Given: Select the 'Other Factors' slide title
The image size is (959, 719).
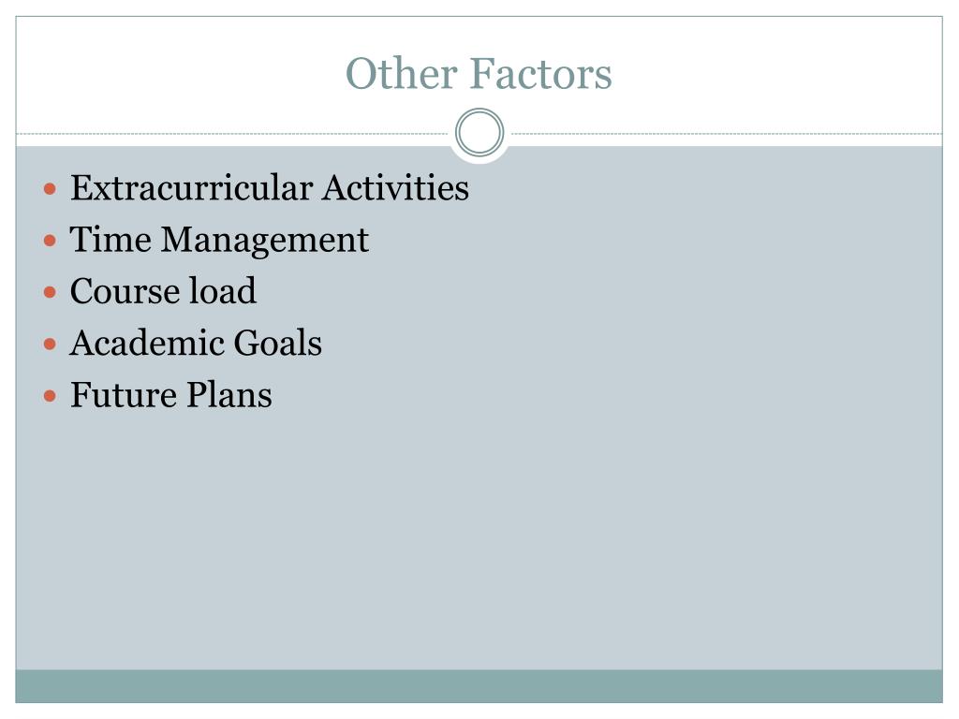Looking at the screenshot, I should 479,73.
